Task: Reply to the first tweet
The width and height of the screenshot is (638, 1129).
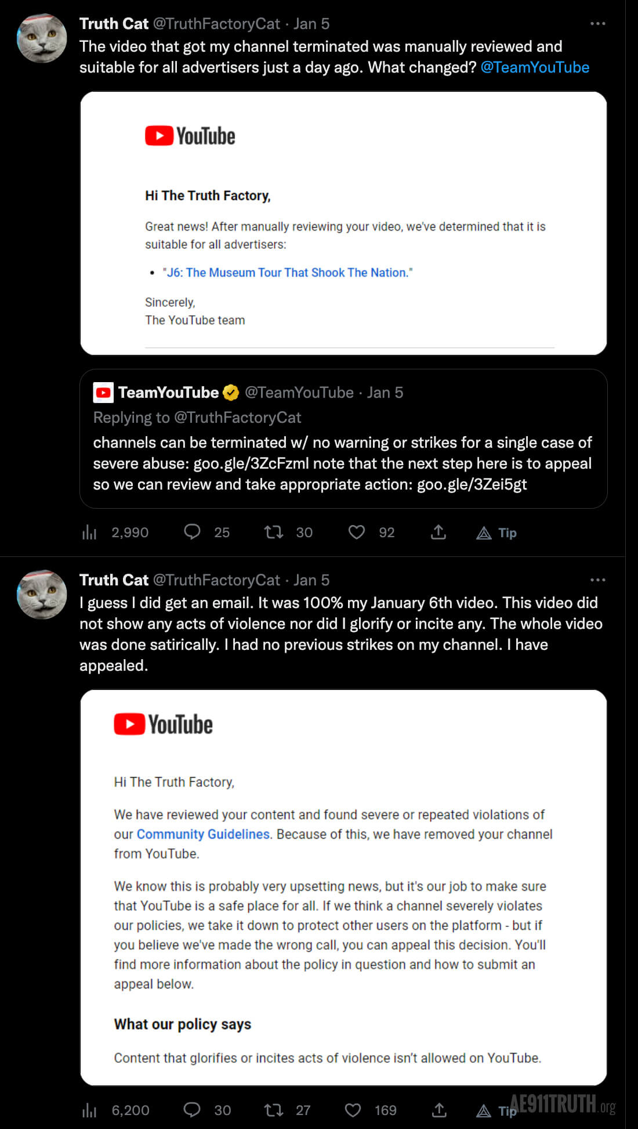Action: click(x=192, y=532)
